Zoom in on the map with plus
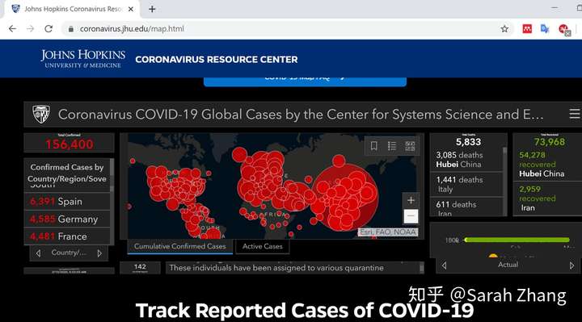582x322 pixels. coord(411,200)
